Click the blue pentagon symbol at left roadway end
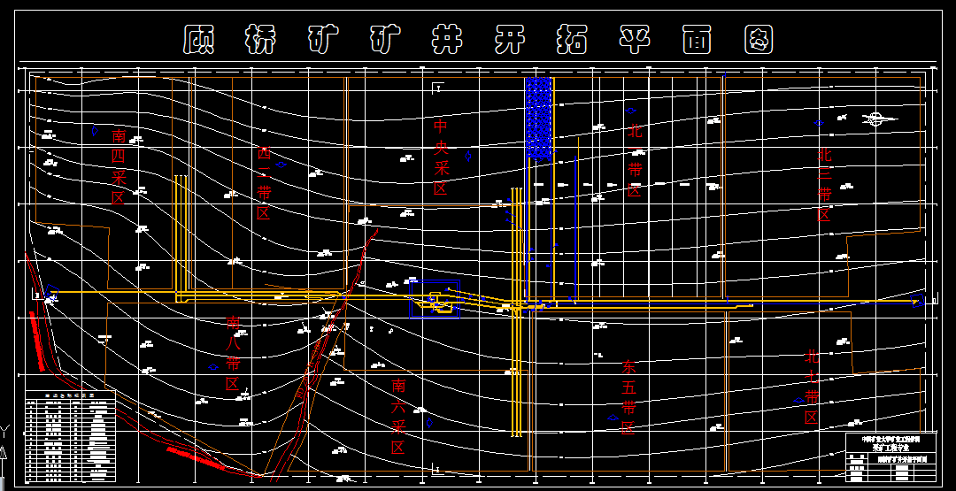 51,293
